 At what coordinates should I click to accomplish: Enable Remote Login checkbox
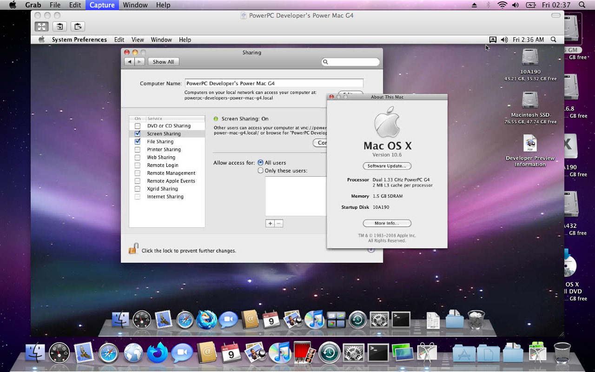[x=138, y=166]
